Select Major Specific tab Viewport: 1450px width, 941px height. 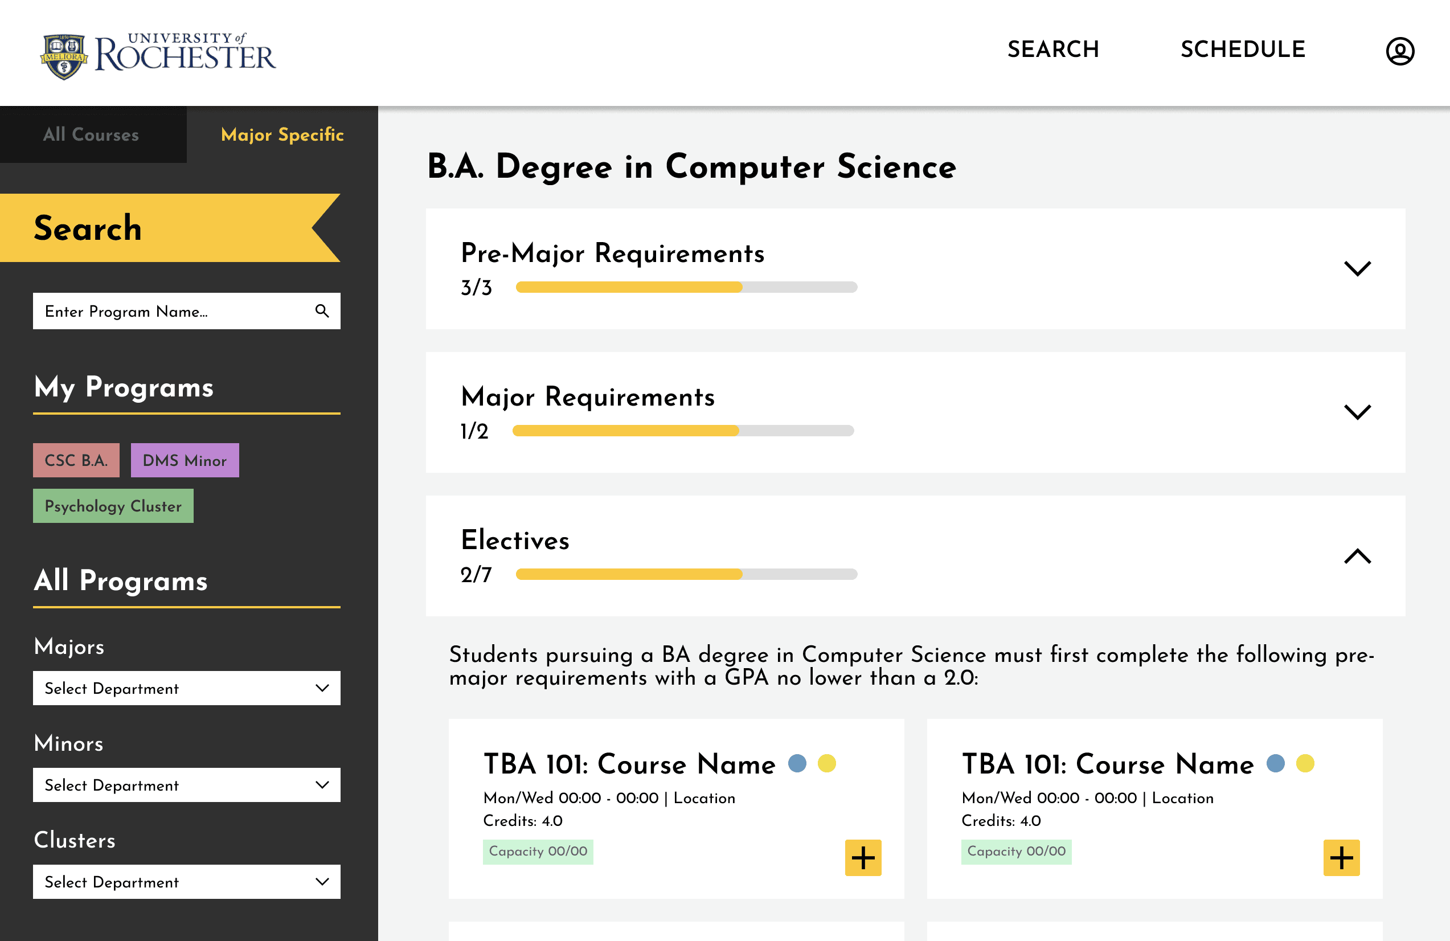pyautogui.click(x=282, y=134)
